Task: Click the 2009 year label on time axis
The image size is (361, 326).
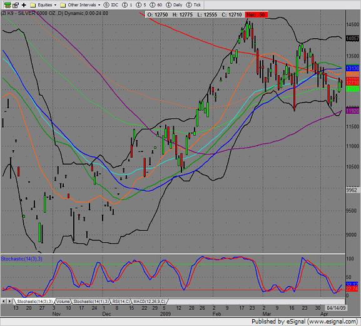Action: pyautogui.click(x=166, y=314)
